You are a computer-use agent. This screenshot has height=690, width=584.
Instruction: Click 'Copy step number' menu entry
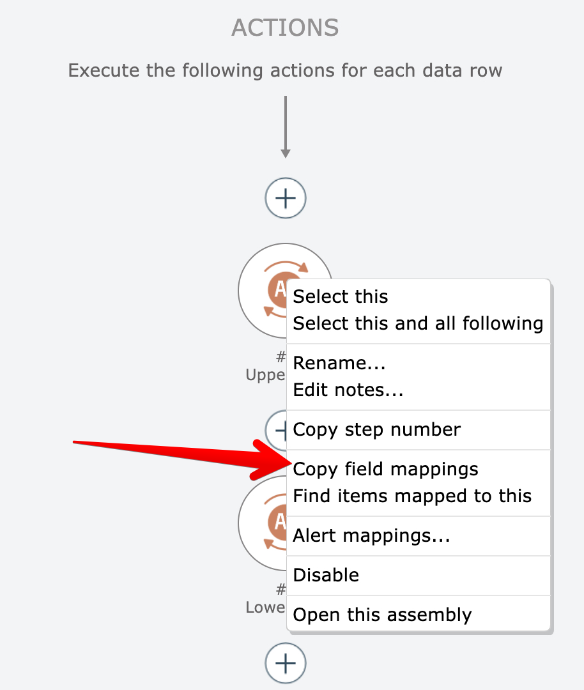coord(376,429)
